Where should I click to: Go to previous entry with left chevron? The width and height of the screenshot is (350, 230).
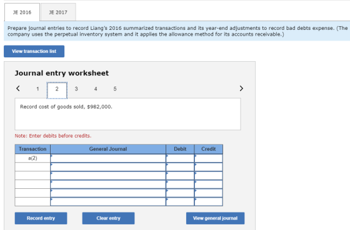pyautogui.click(x=18, y=89)
